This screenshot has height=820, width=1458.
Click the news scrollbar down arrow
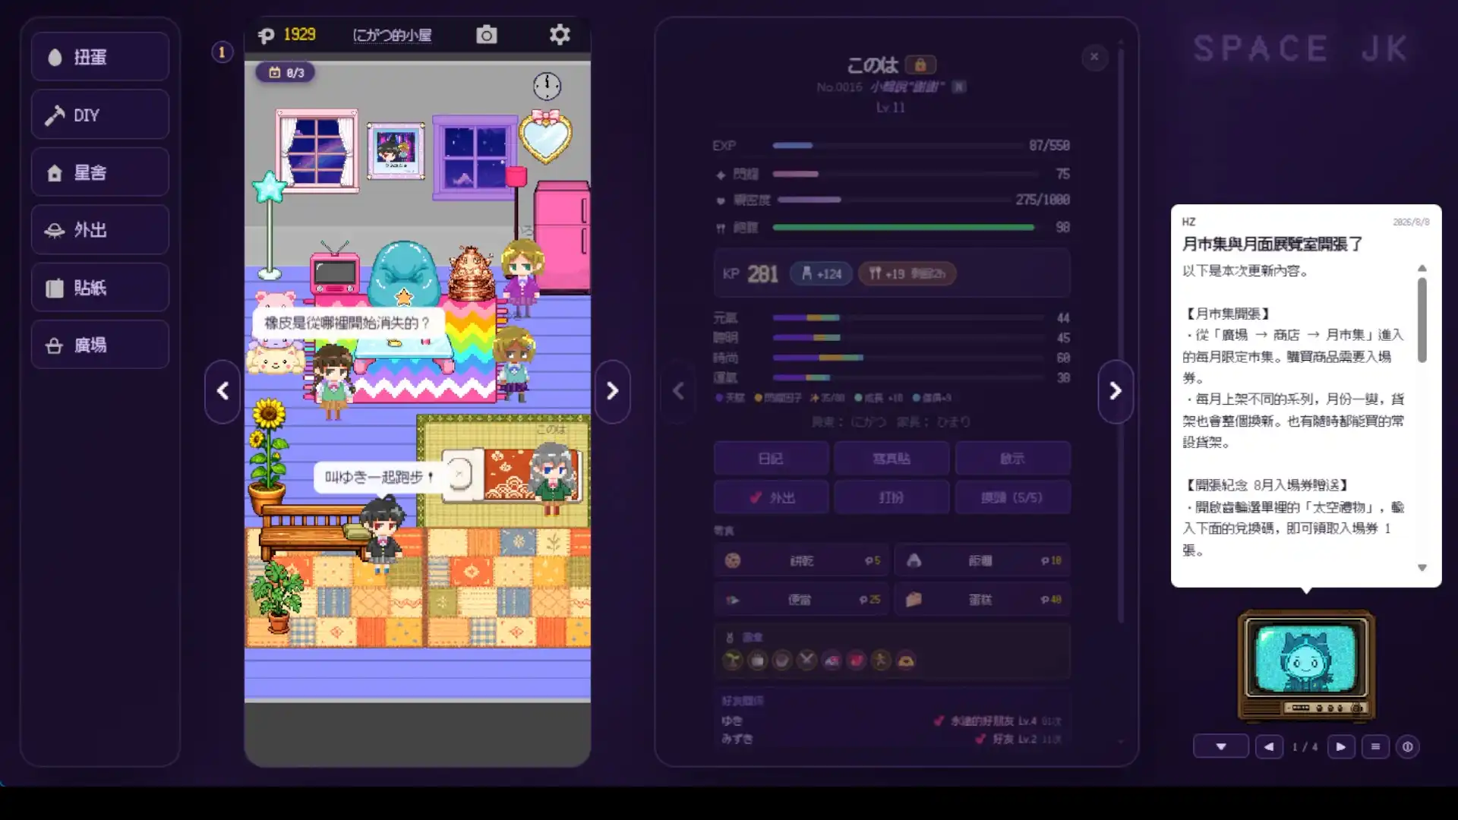pos(1422,568)
